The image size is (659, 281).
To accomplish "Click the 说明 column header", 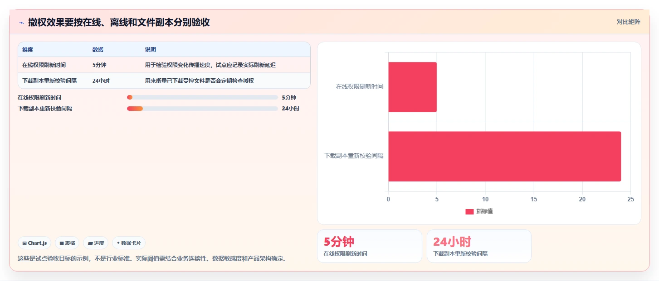I will pyautogui.click(x=151, y=50).
